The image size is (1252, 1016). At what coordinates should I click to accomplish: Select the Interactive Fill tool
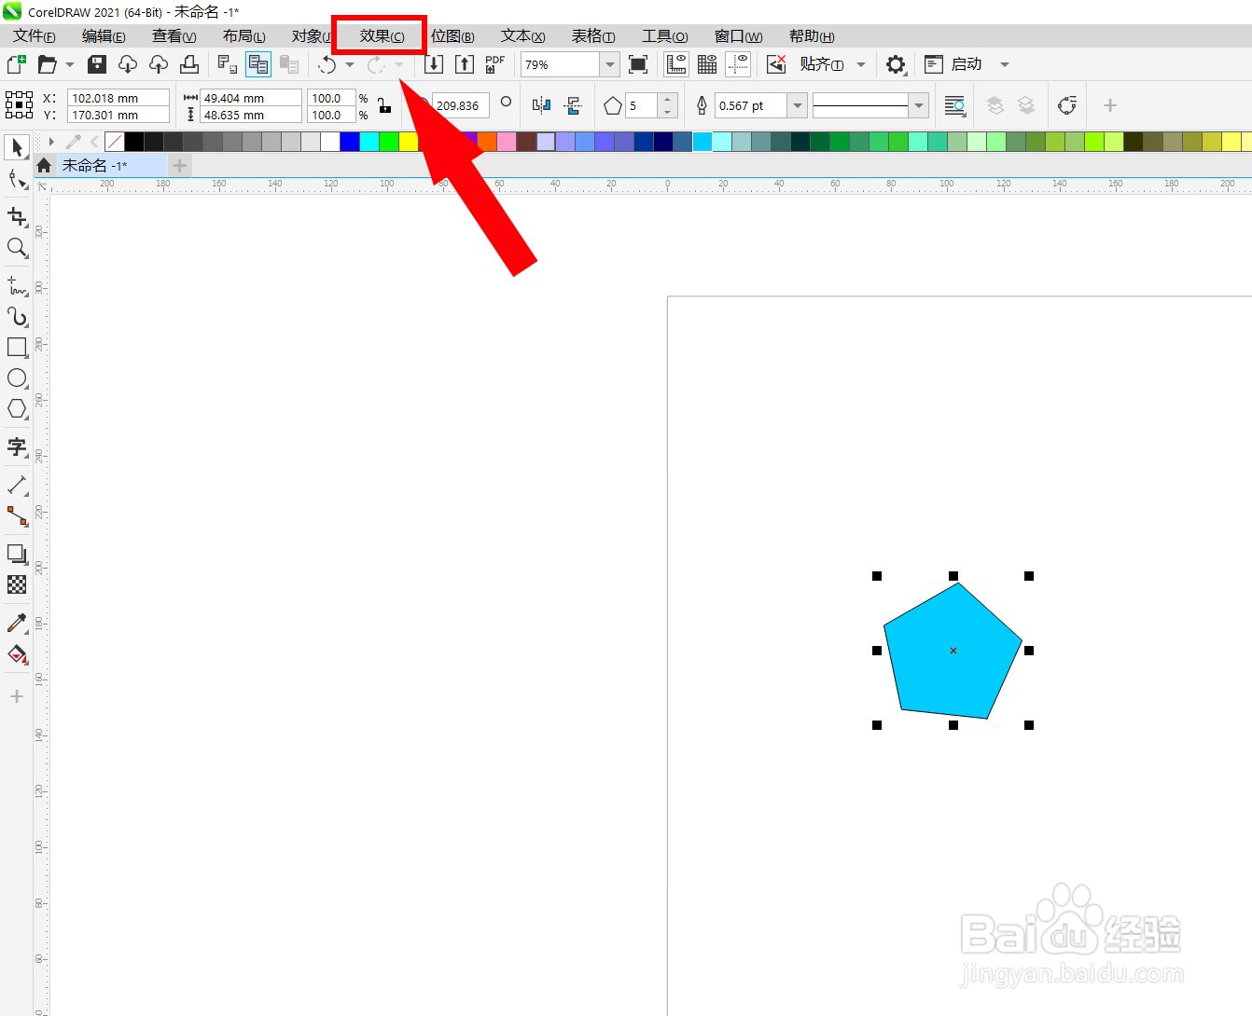pyautogui.click(x=17, y=654)
